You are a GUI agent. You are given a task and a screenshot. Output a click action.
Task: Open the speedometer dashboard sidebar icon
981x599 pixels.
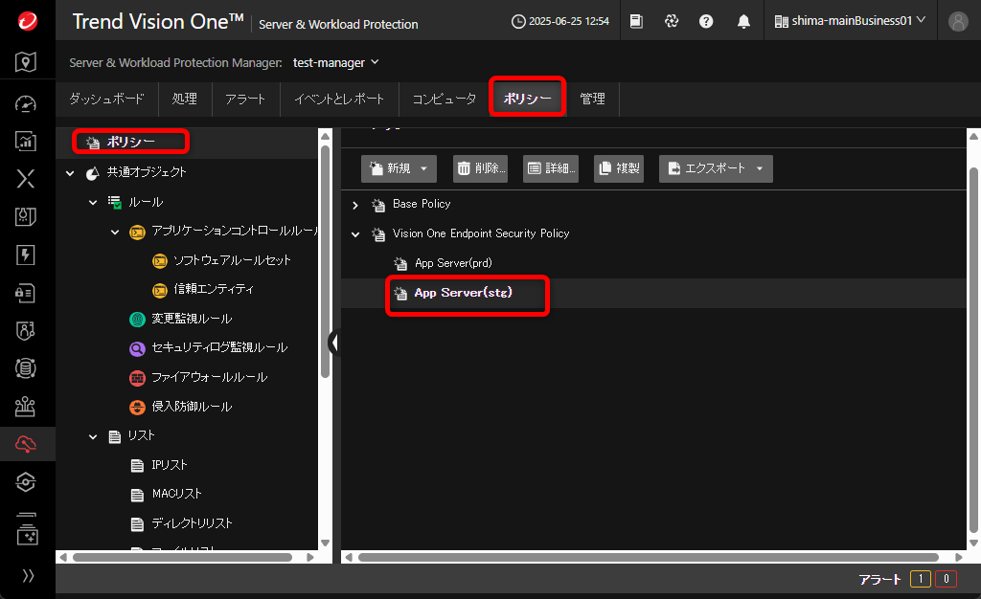26,103
